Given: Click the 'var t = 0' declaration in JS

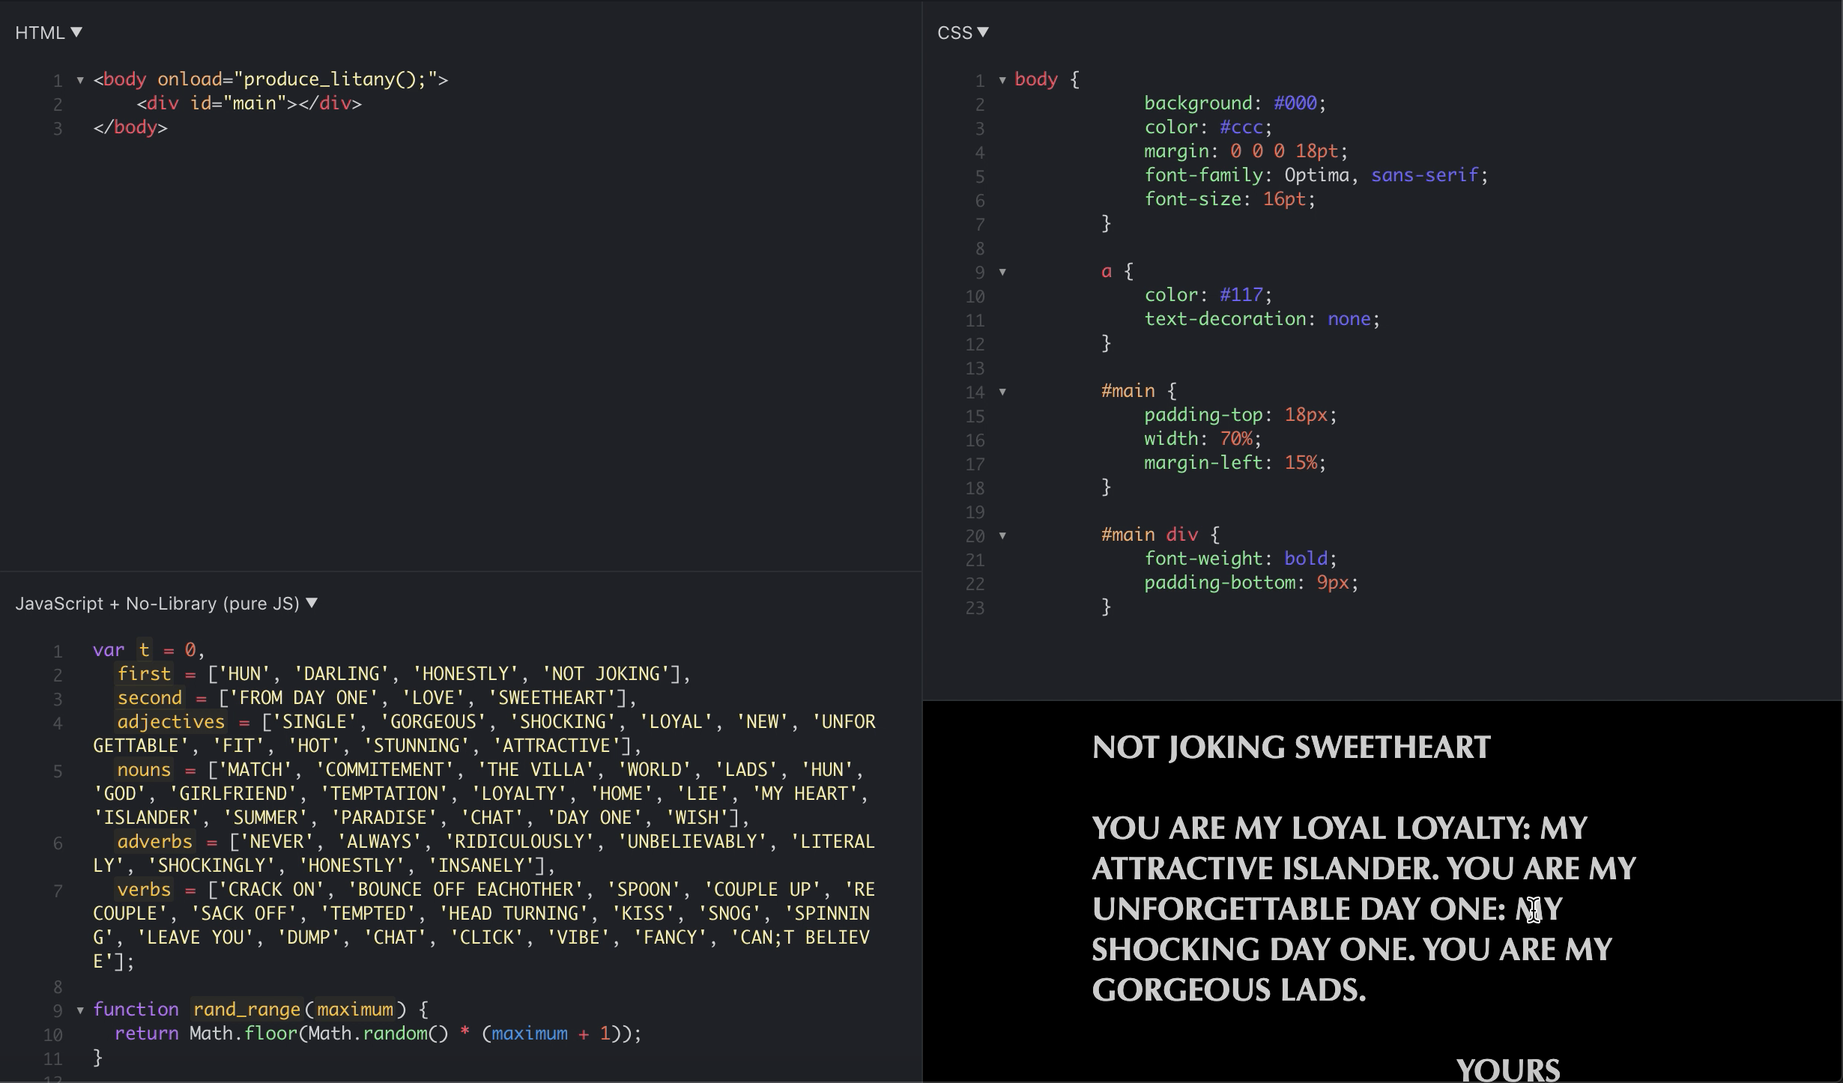Looking at the screenshot, I should tap(148, 649).
